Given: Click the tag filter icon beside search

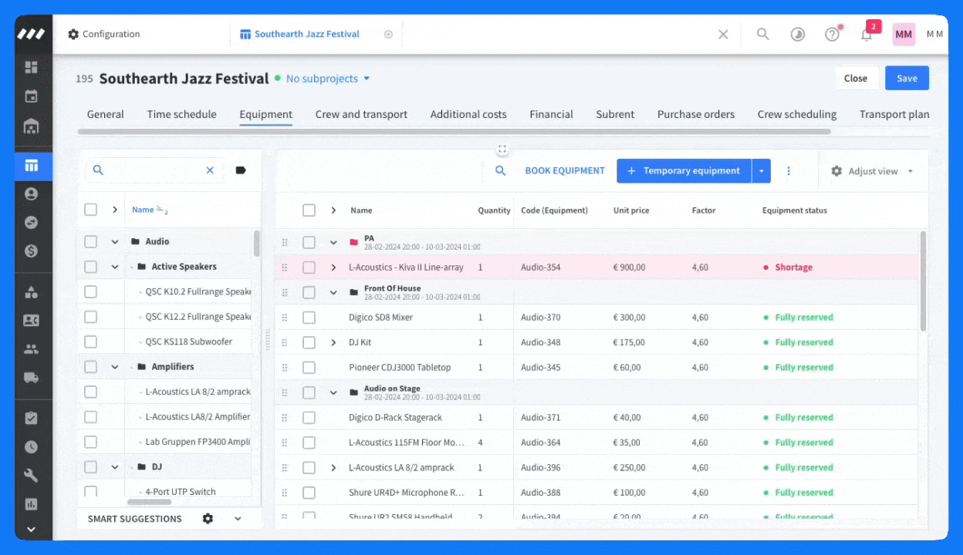Looking at the screenshot, I should [x=241, y=170].
